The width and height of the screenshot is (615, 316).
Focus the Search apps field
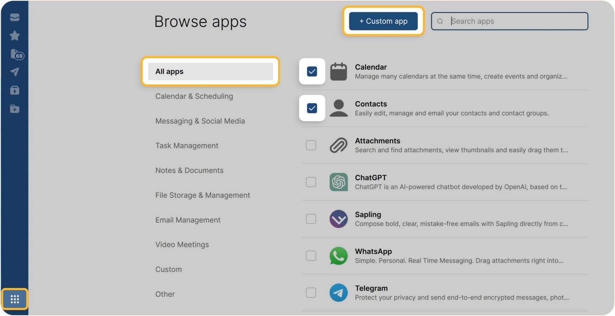510,21
